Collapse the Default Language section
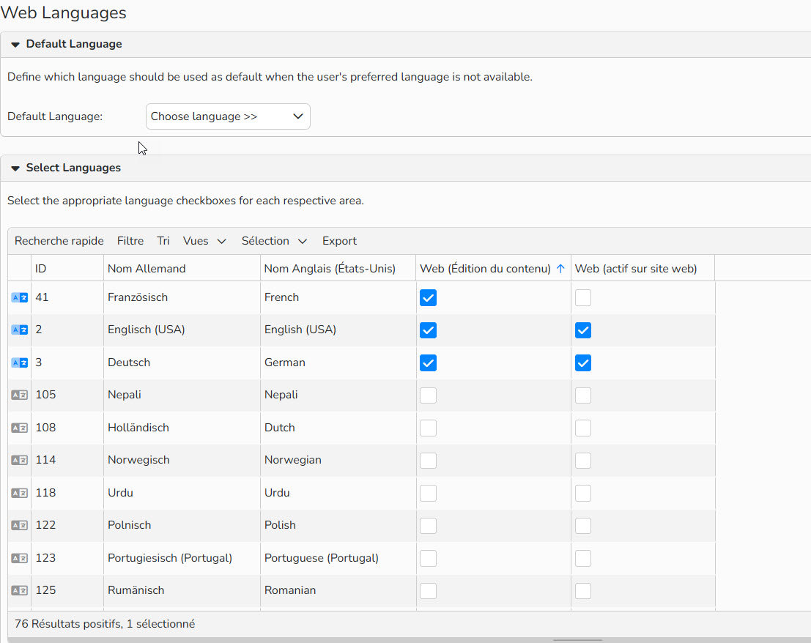811x643 pixels. (x=15, y=45)
